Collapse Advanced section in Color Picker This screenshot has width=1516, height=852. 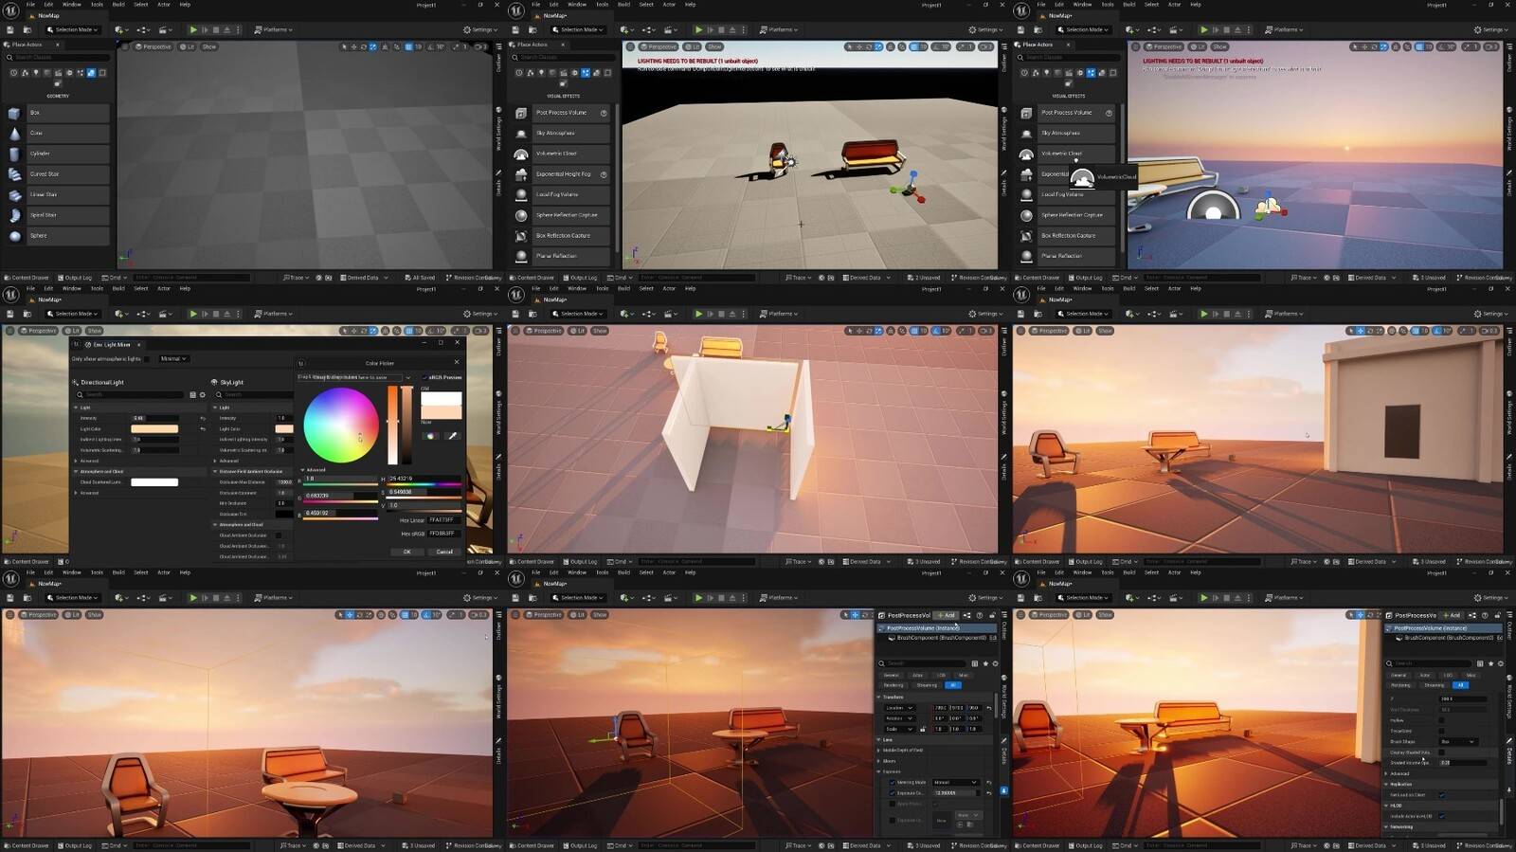tap(303, 469)
